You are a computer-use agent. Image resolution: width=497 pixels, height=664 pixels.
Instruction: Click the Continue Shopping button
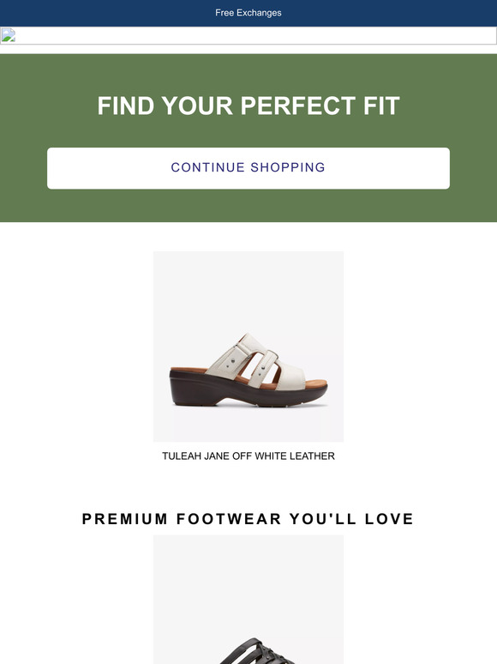pyautogui.click(x=248, y=168)
